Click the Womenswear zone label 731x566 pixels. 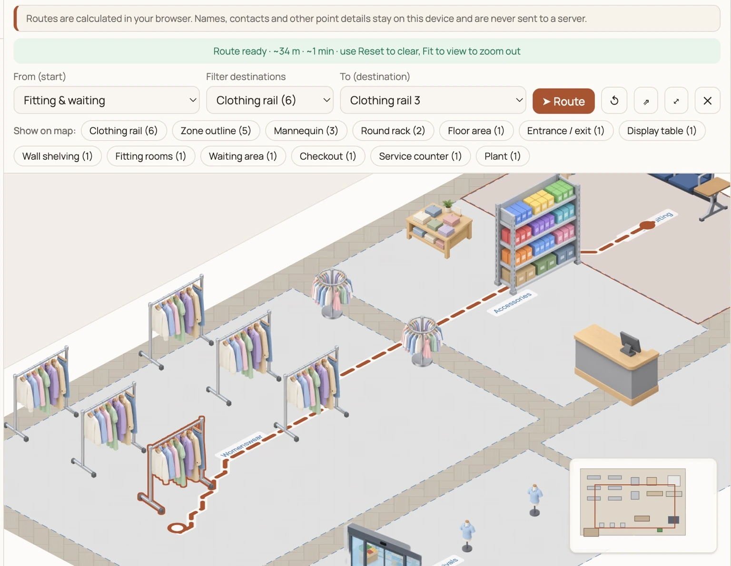click(x=242, y=445)
